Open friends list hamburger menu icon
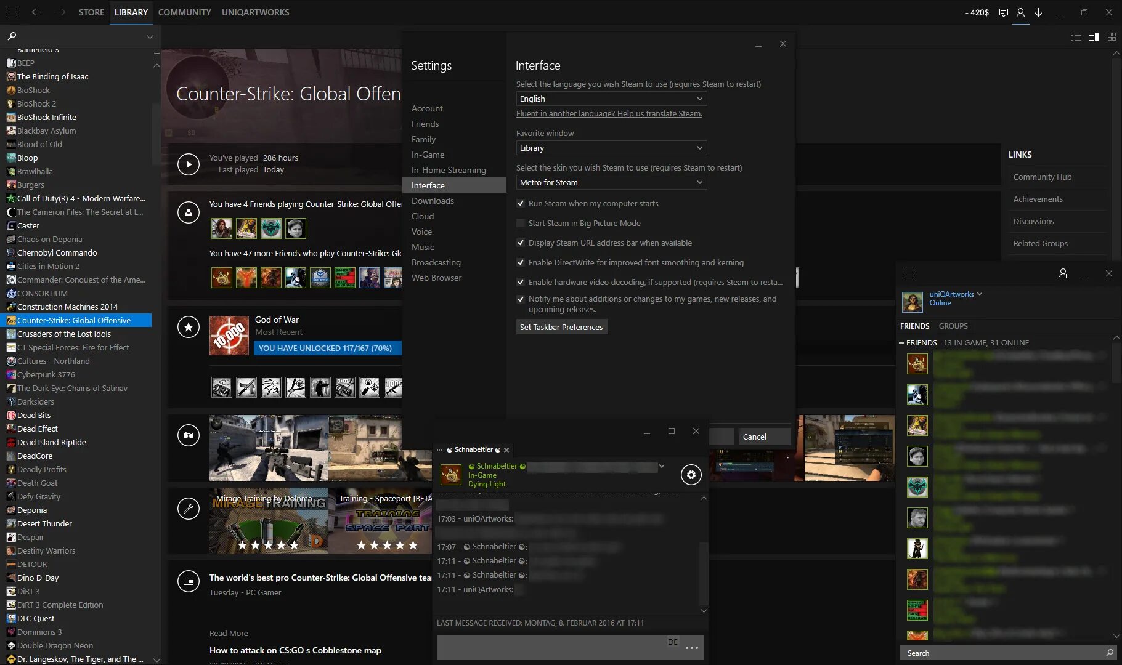Viewport: 1122px width, 665px height. coord(908,273)
